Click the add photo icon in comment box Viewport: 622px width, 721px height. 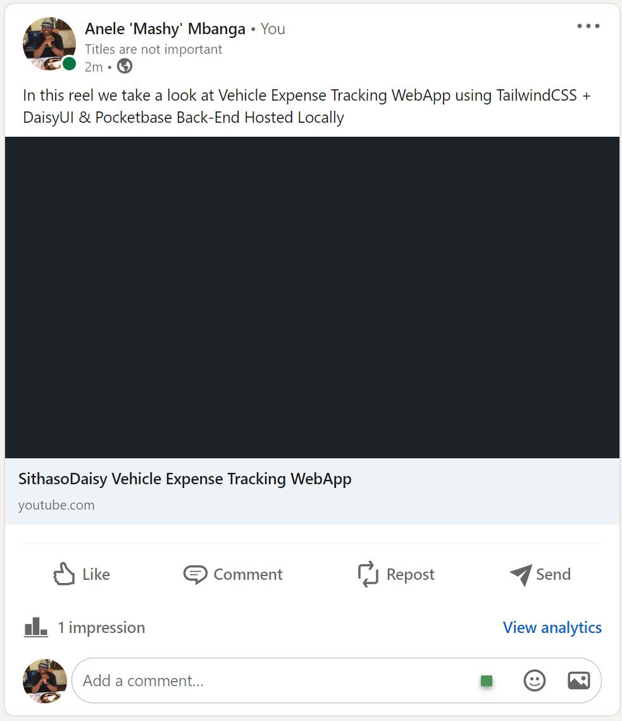579,680
